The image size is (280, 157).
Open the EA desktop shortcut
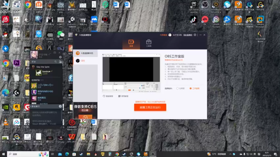click(x=205, y=20)
